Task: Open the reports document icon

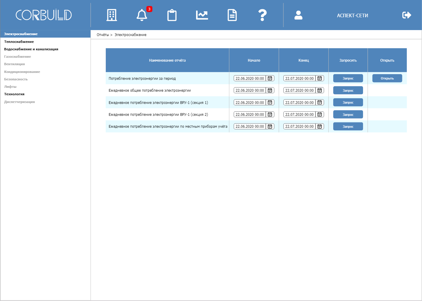Action: click(232, 15)
